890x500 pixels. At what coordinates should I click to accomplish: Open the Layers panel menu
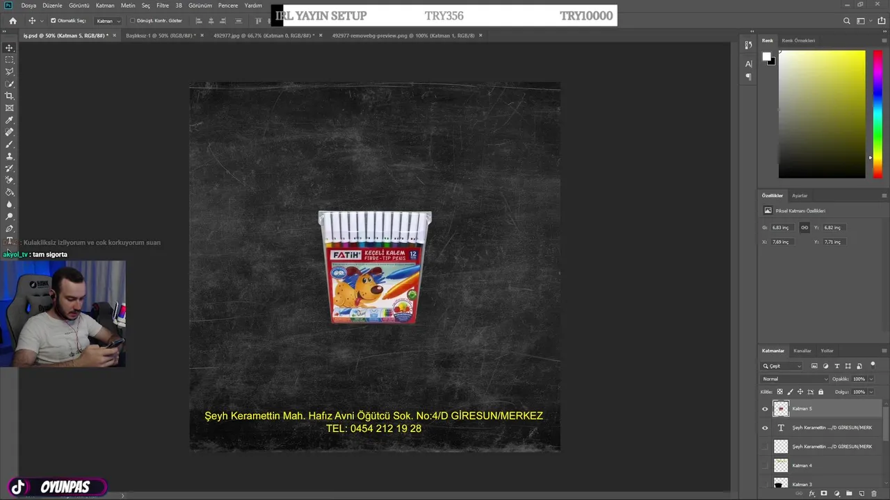(884, 351)
